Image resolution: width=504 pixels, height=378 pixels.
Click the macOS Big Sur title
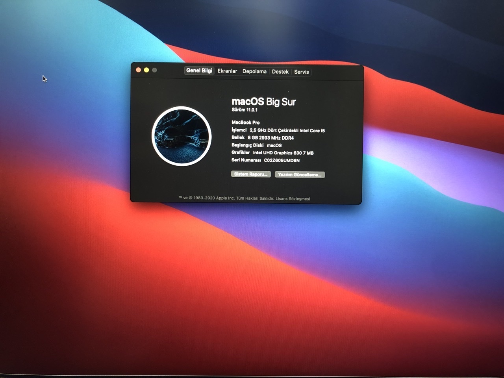tap(264, 102)
